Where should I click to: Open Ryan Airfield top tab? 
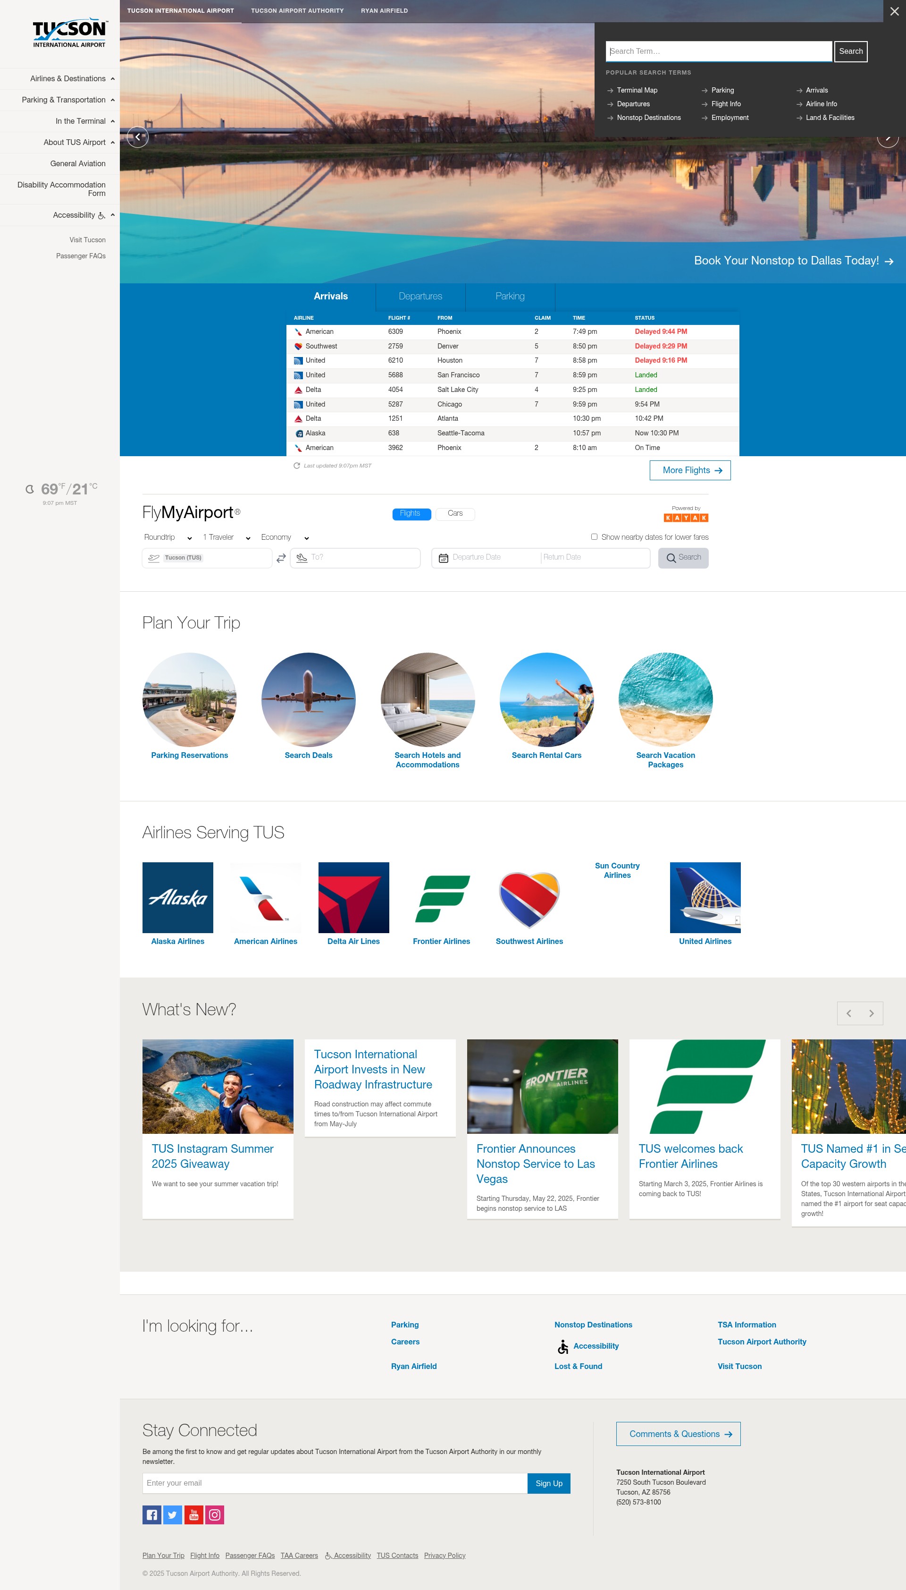385,10
